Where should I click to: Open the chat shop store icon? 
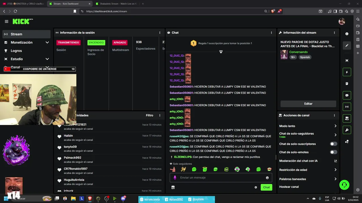tap(173, 187)
